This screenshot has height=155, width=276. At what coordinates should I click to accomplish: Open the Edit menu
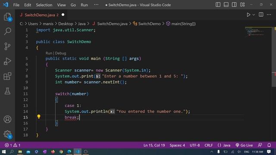[x=28, y=5]
